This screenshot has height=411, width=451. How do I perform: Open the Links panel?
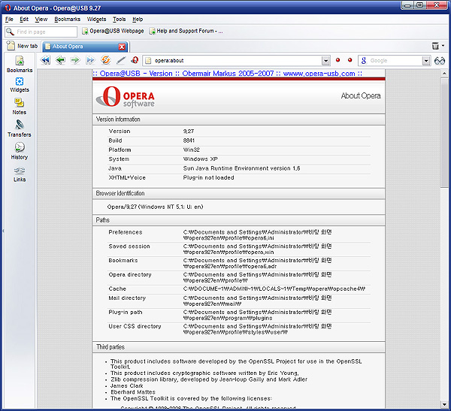click(20, 174)
